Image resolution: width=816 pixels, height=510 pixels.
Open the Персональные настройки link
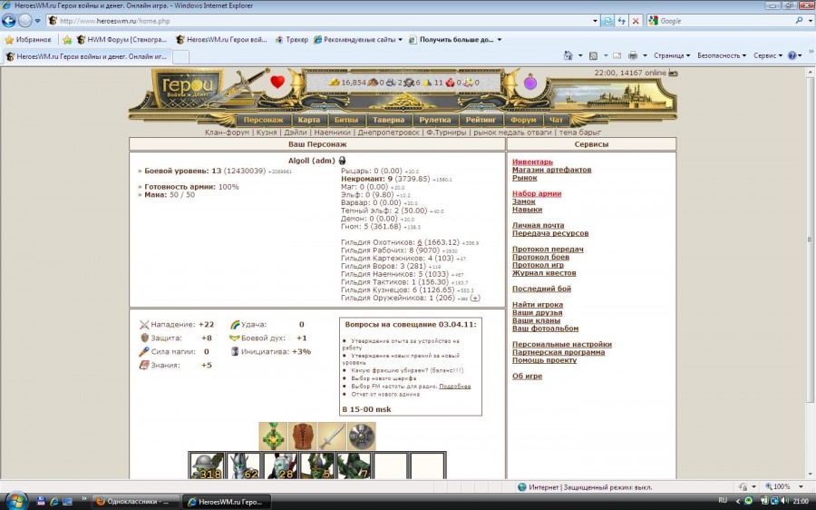point(562,344)
